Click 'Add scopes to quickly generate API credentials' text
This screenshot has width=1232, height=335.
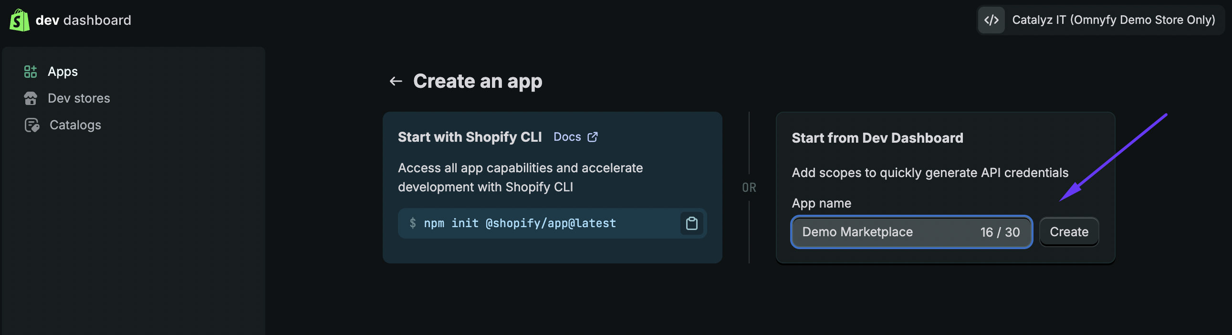pyautogui.click(x=930, y=173)
